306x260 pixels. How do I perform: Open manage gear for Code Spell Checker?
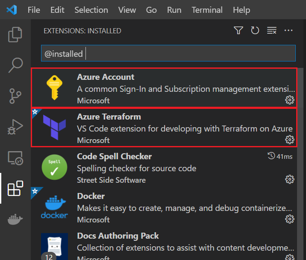coord(290,179)
